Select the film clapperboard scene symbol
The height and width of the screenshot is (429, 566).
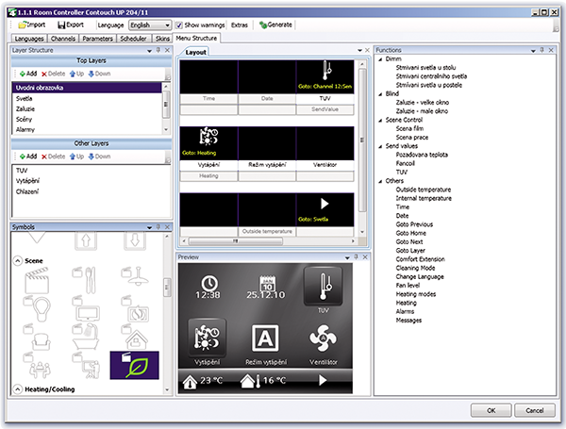[37, 280]
